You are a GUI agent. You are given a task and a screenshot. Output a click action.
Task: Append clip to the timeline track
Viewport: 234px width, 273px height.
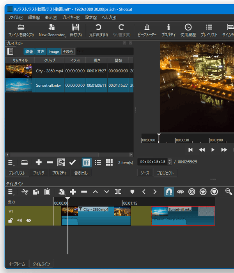coord(73,192)
